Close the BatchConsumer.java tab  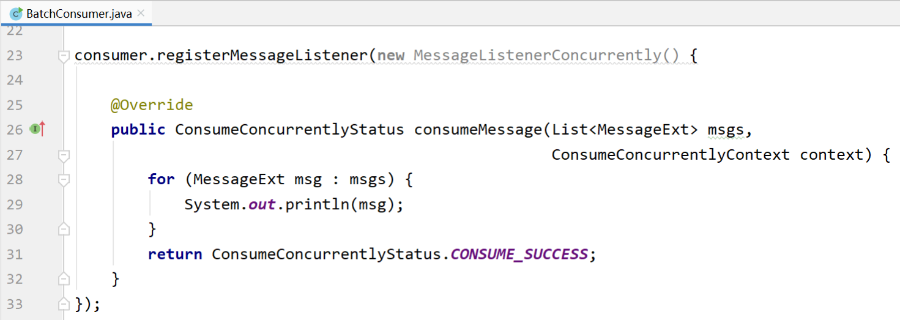pos(141,13)
